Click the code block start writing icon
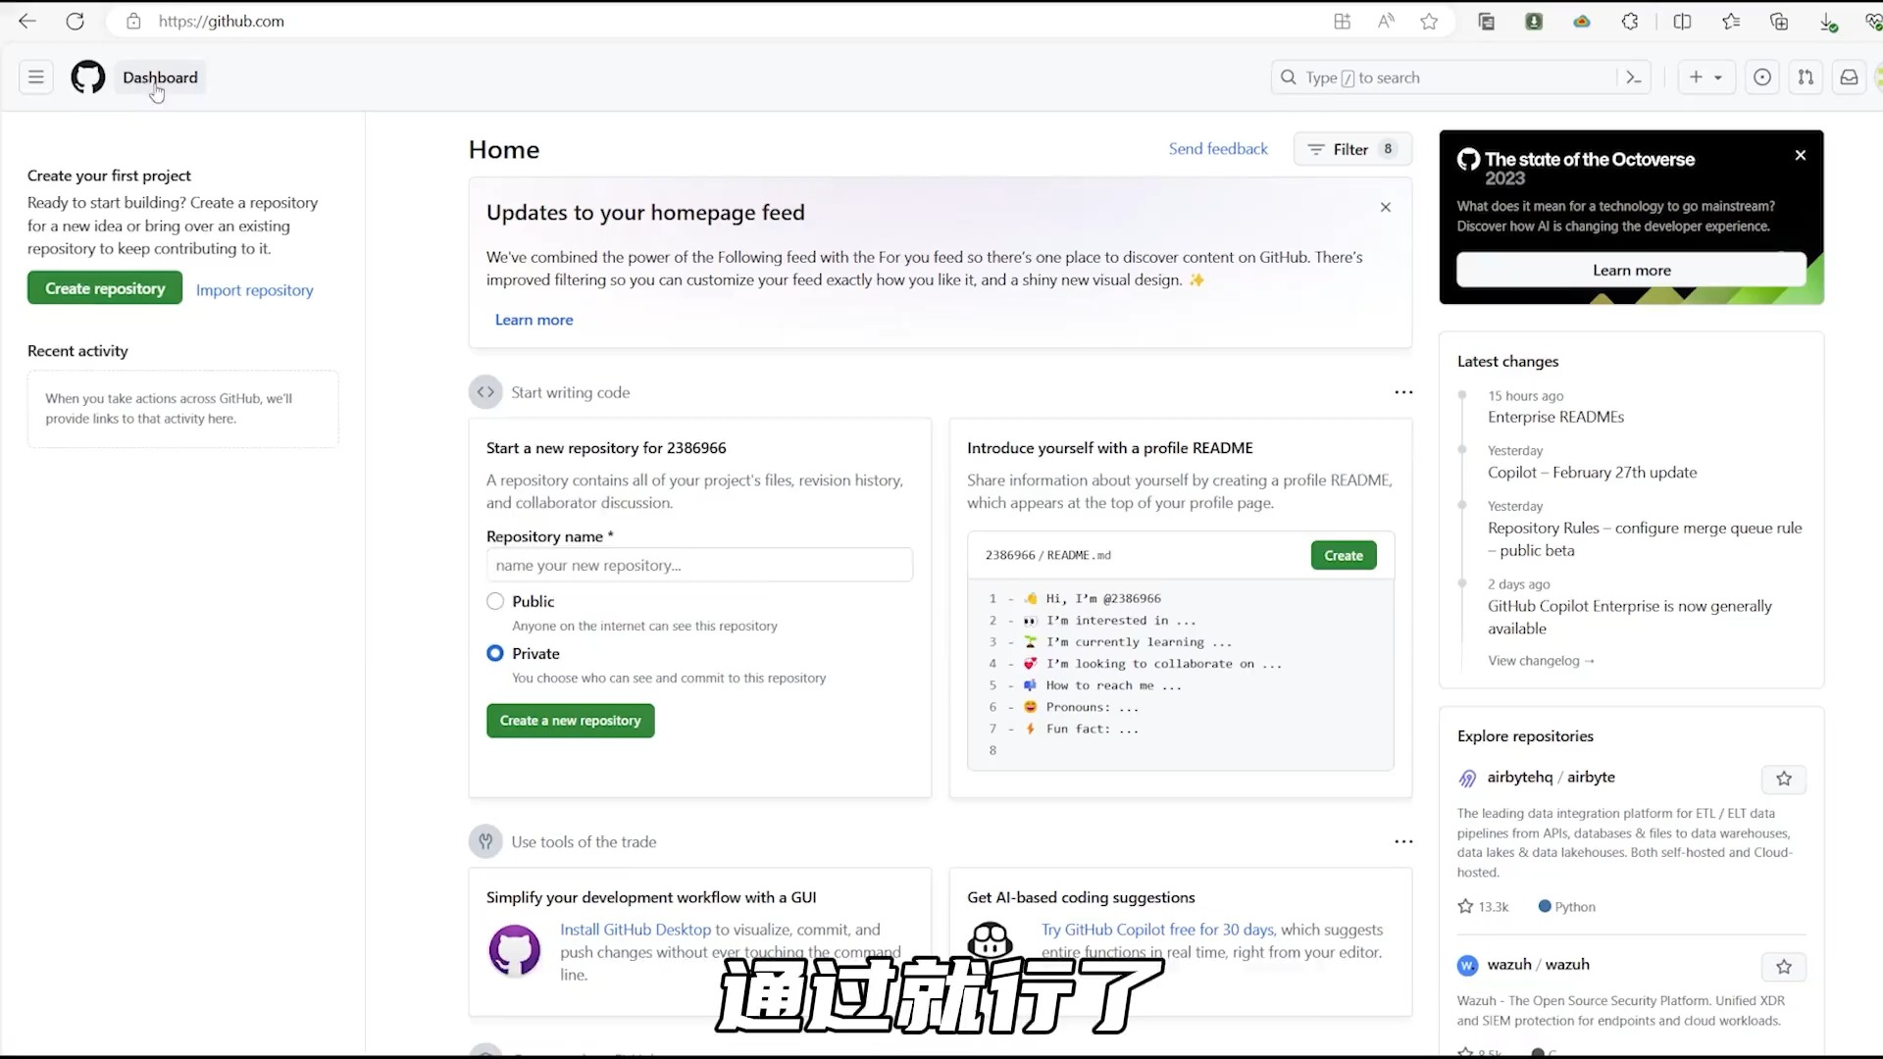The width and height of the screenshot is (1883, 1059). coord(486,392)
